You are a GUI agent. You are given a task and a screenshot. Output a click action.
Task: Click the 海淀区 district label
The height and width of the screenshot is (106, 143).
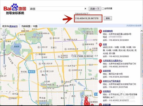31,72
